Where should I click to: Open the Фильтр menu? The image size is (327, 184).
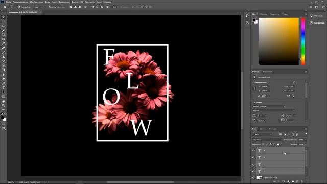point(75,2)
